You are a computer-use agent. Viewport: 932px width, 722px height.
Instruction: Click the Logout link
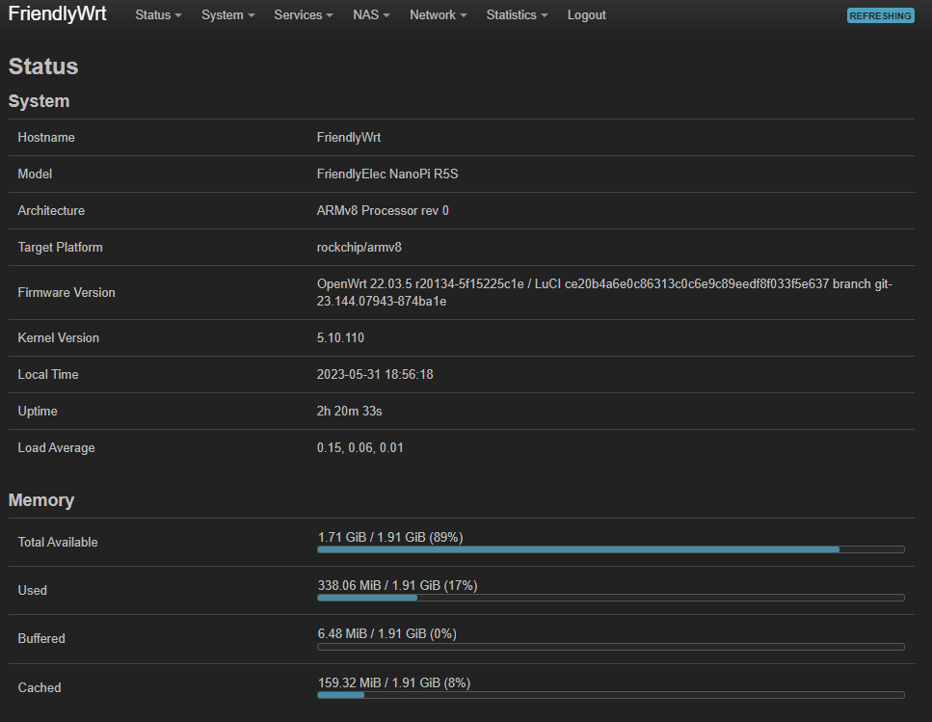pyautogui.click(x=586, y=15)
